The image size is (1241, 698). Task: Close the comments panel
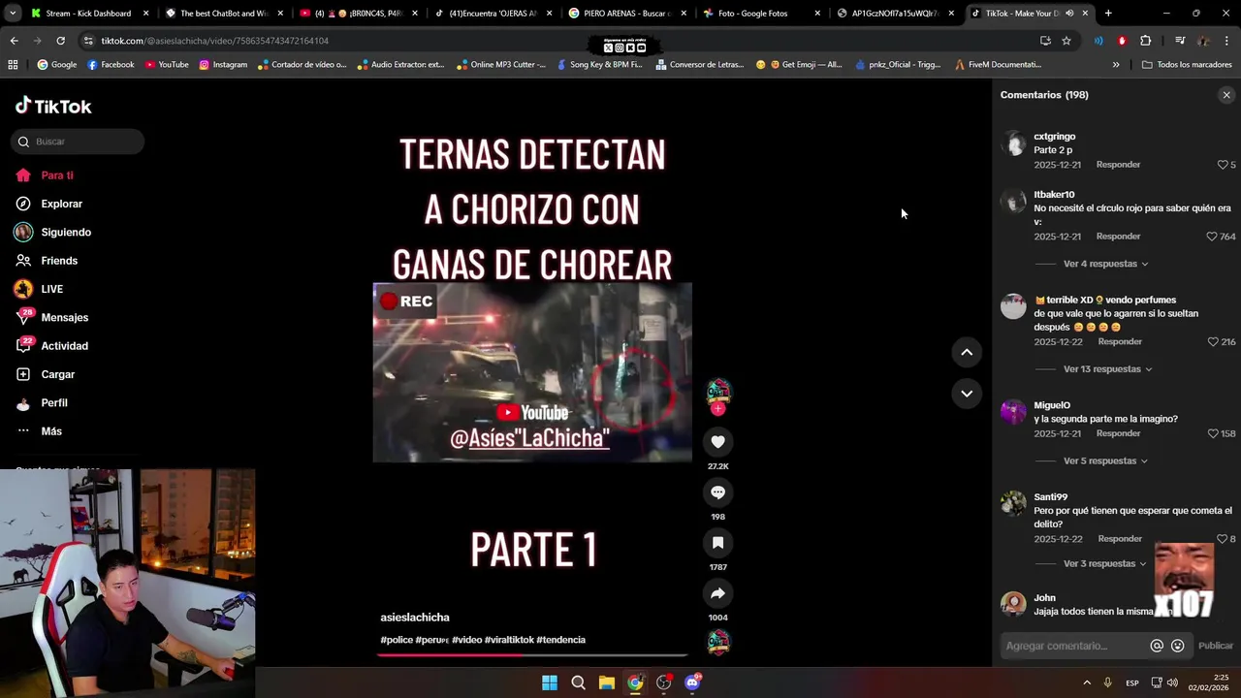1226,95
